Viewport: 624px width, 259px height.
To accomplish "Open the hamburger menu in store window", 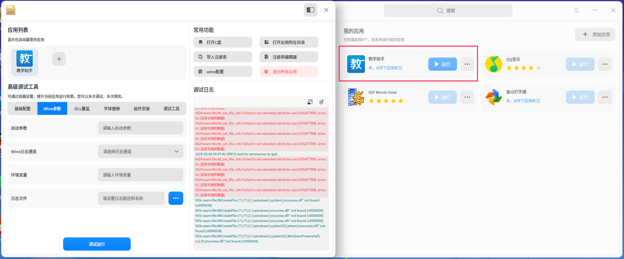I will point(577,11).
